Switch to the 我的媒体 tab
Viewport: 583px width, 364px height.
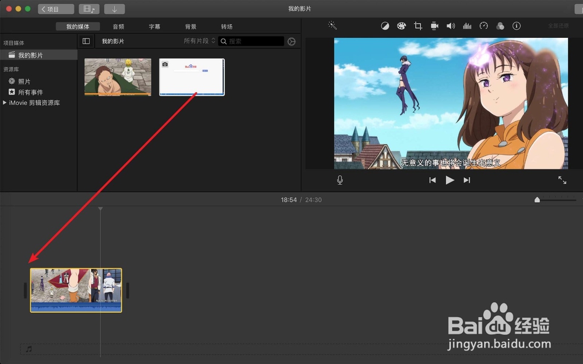(x=78, y=26)
